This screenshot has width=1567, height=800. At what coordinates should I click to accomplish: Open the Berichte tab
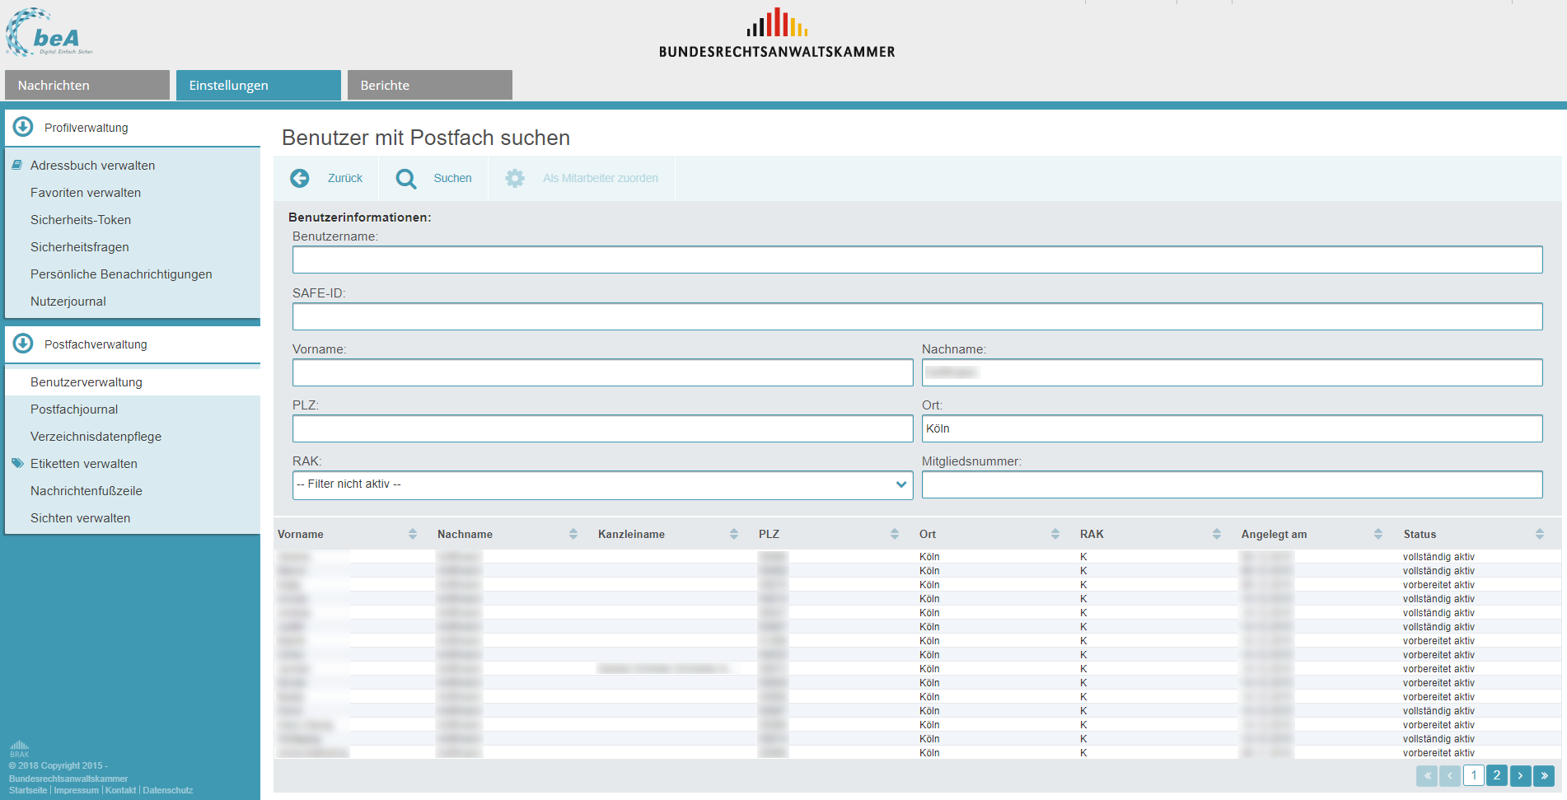click(429, 85)
